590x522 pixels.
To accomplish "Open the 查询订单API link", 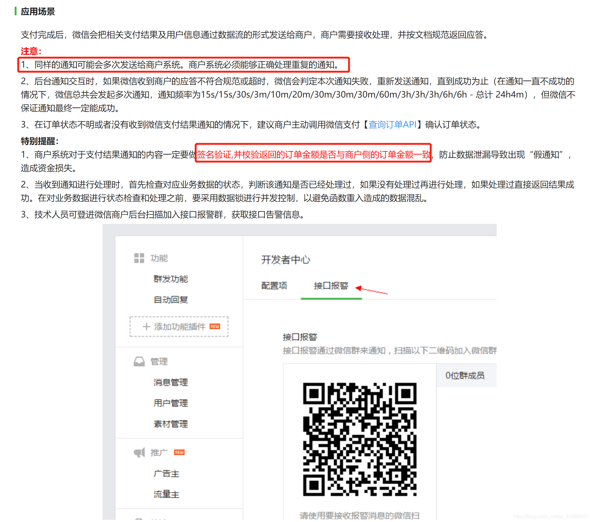I will [x=392, y=124].
